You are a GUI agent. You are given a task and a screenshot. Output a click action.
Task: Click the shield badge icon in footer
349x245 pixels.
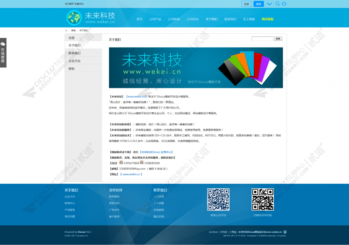pyautogui.click(x=285, y=232)
